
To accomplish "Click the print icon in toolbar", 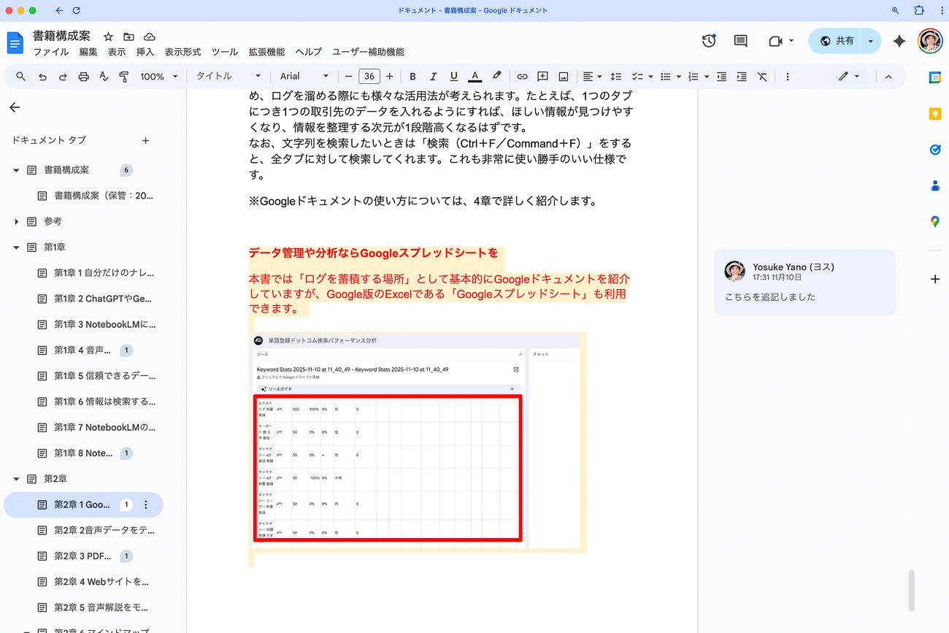I will pos(83,77).
